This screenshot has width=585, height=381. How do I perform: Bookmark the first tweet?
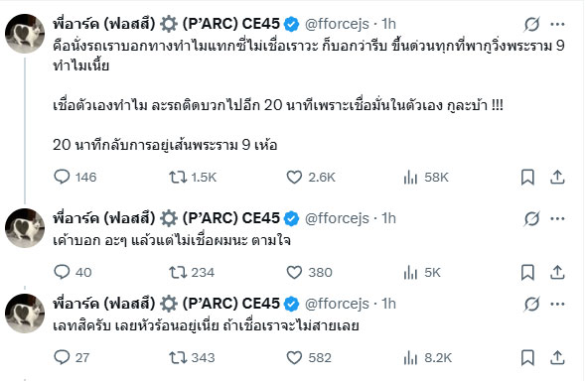[527, 177]
